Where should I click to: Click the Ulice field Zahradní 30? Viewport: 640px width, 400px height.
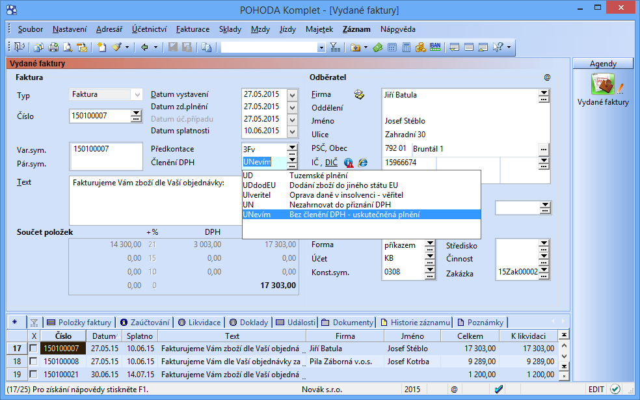point(465,134)
